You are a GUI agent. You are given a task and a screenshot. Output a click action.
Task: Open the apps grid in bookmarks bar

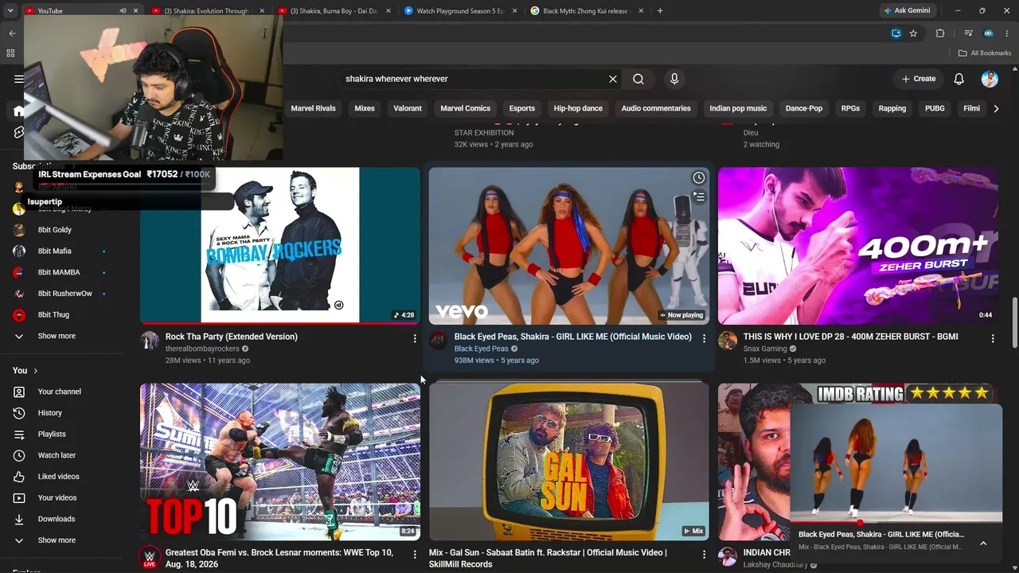click(10, 53)
